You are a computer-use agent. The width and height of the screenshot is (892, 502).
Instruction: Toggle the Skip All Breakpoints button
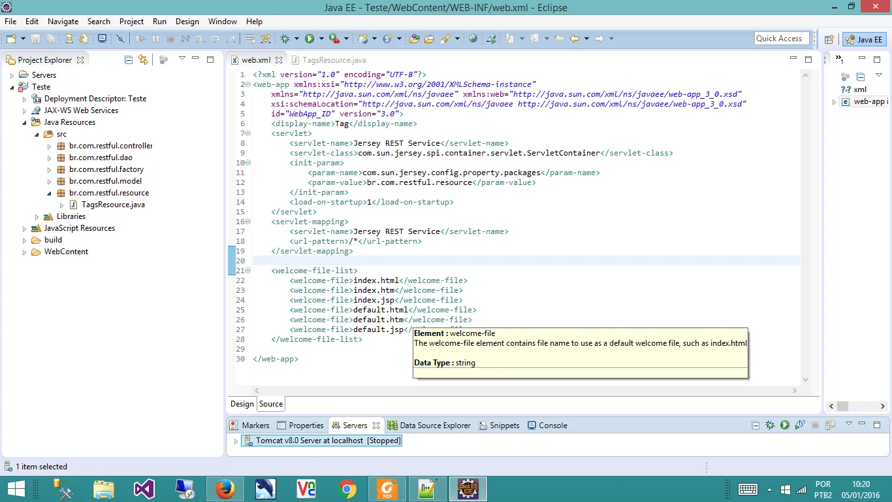120,39
